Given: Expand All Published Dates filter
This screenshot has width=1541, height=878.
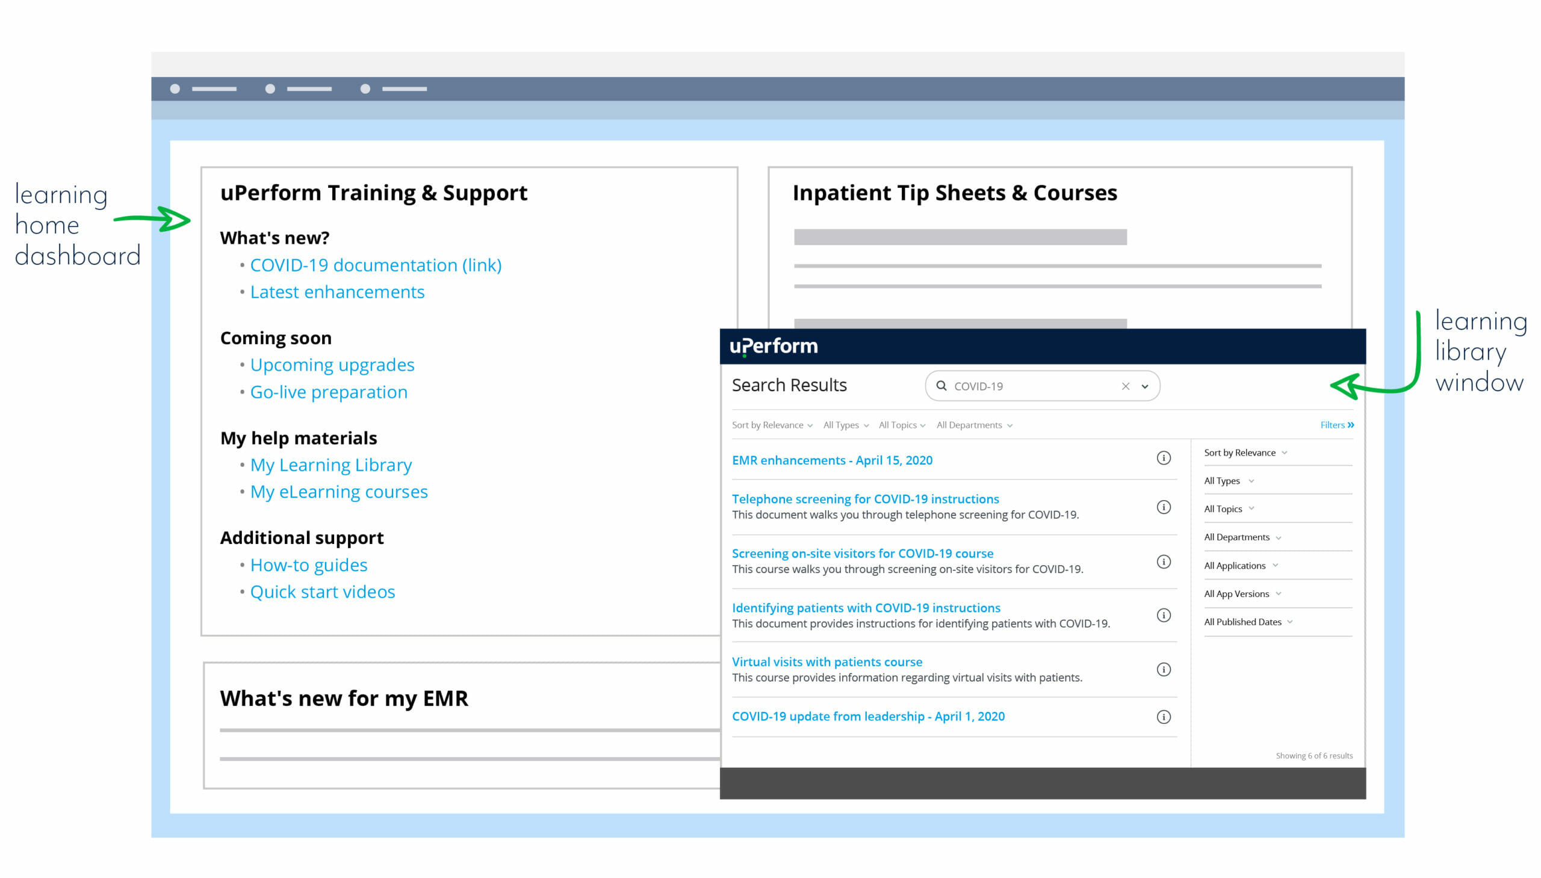Looking at the screenshot, I should [1248, 622].
